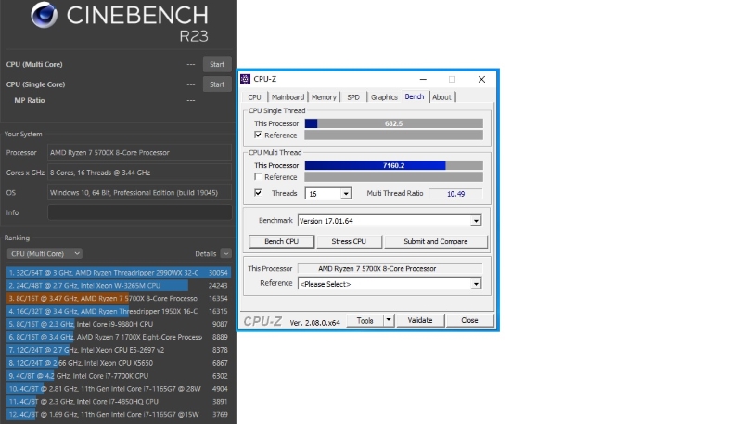The image size is (742, 424).
Task: Select the Bench tab
Action: [415, 96]
